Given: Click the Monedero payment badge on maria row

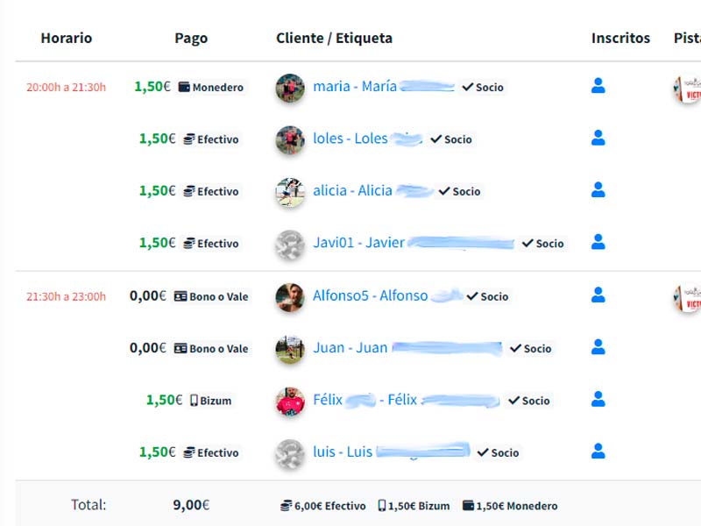Looking at the screenshot, I should pos(211,87).
